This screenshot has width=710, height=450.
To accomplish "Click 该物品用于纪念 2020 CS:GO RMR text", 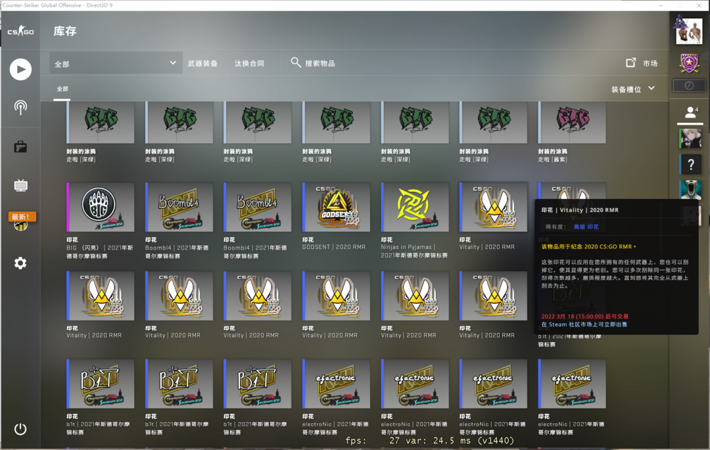I will click(588, 246).
